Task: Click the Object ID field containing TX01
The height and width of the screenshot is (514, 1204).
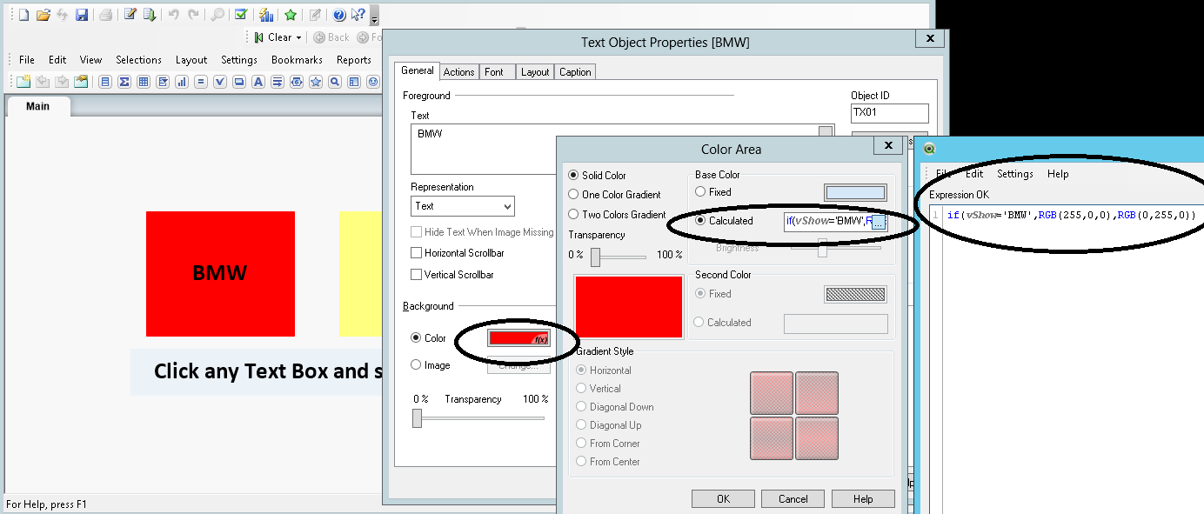Action: (889, 113)
